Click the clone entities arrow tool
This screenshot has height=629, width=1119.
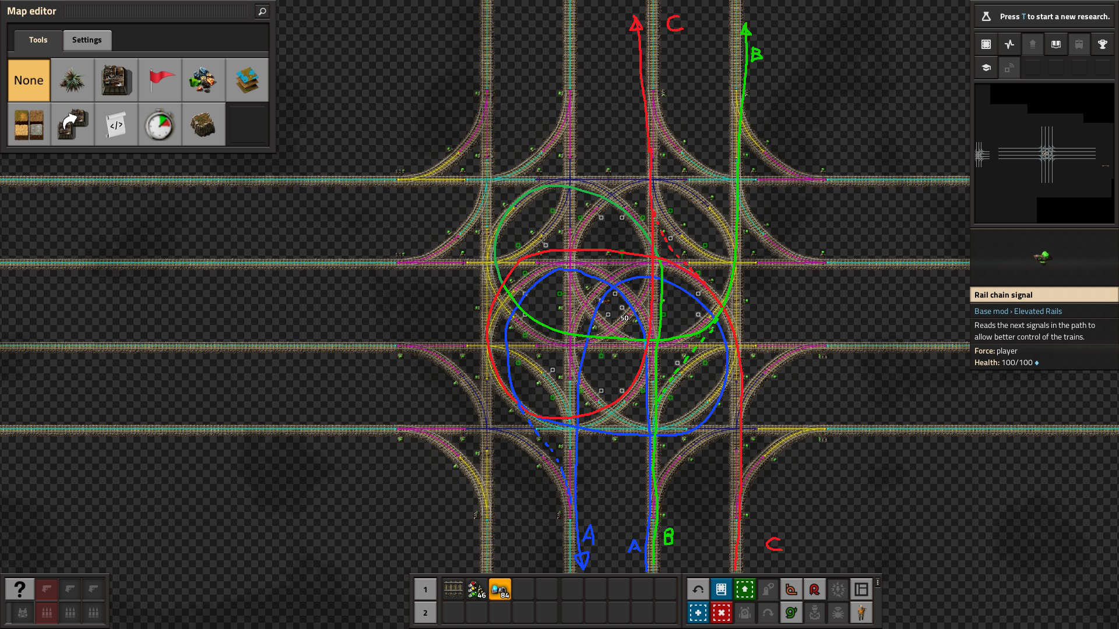pos(72,125)
